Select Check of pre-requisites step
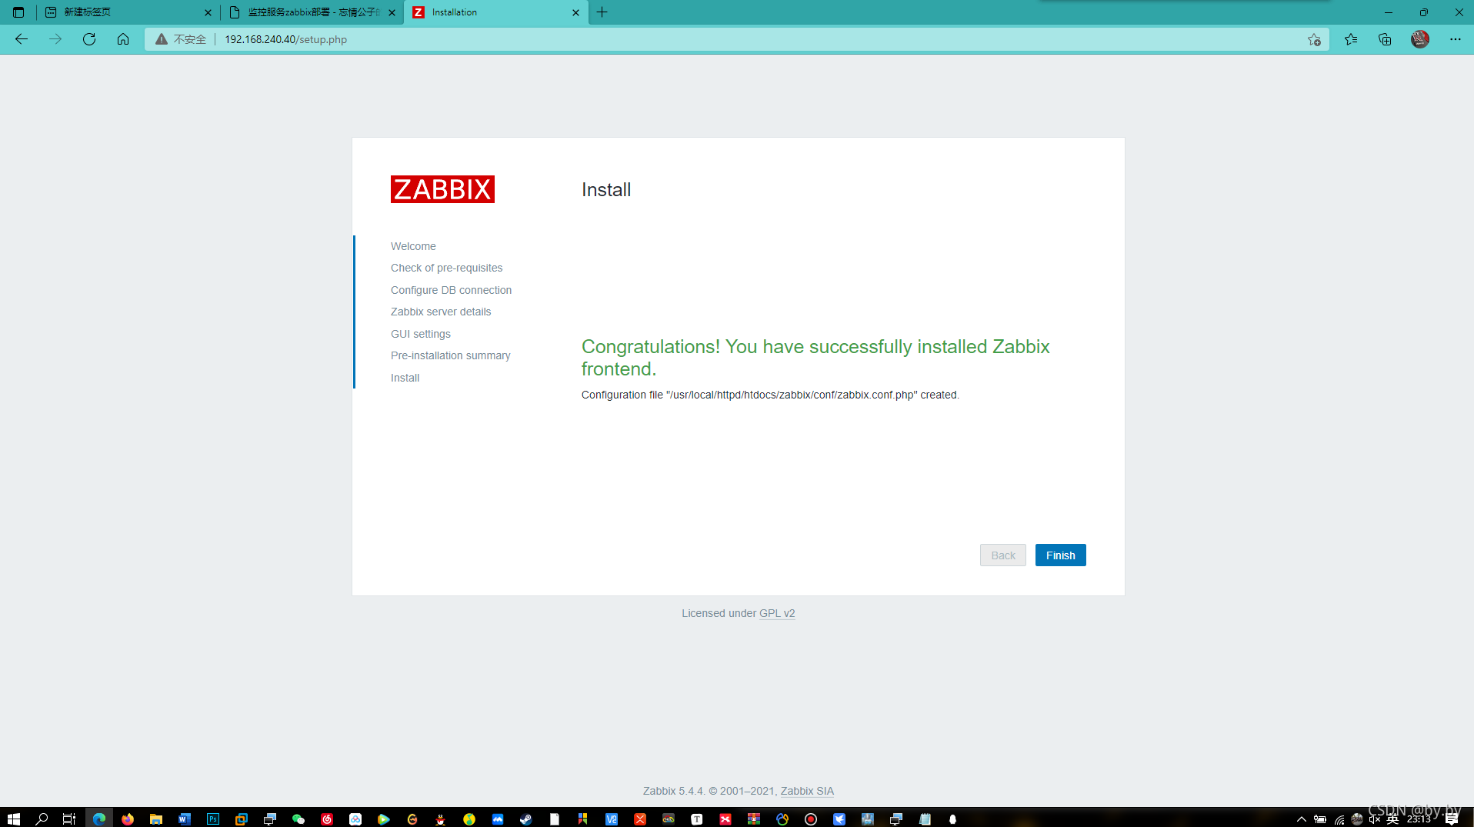 [x=446, y=268]
